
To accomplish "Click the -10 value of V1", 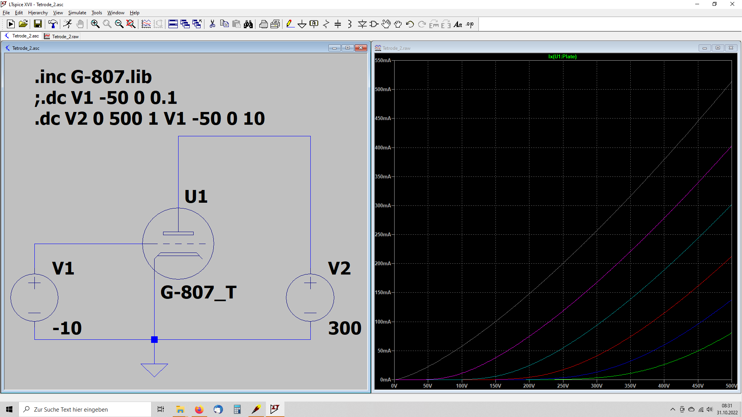I will click(x=67, y=328).
